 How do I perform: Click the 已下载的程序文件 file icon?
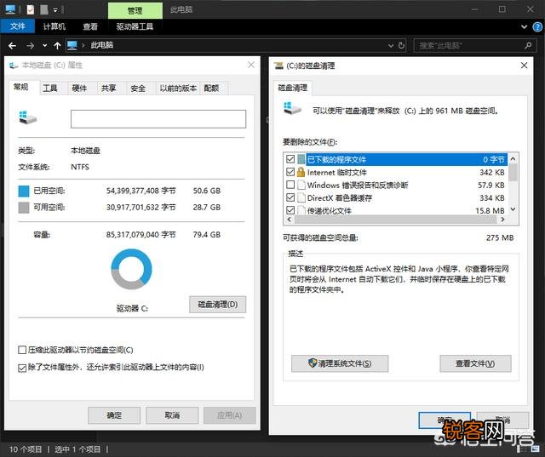[x=301, y=159]
